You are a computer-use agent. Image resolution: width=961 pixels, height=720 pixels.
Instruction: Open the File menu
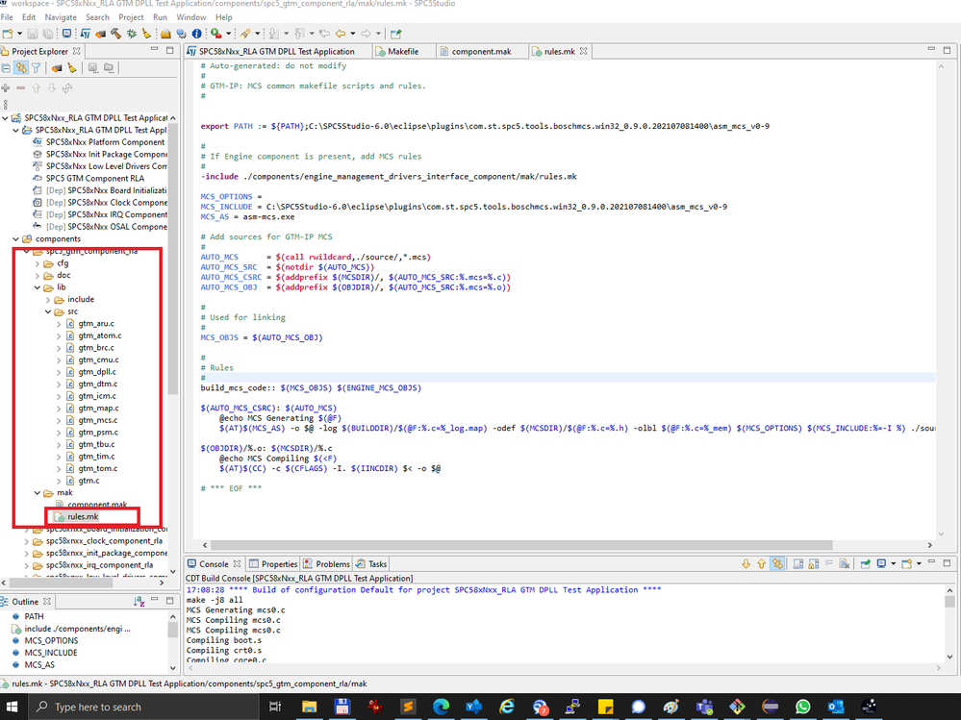tap(7, 17)
